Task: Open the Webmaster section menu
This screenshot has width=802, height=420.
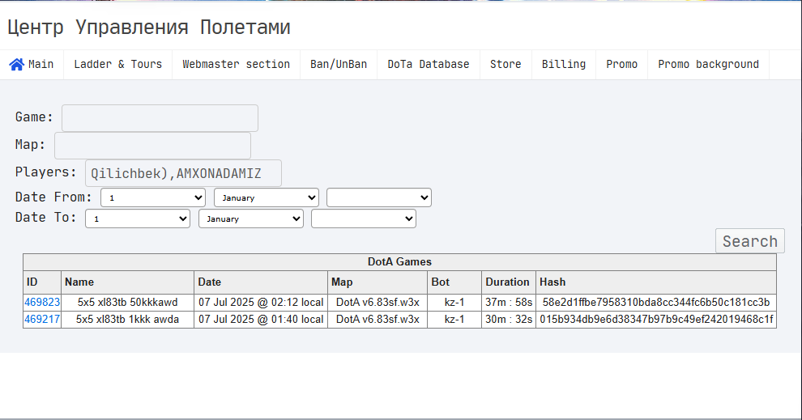Action: click(236, 65)
